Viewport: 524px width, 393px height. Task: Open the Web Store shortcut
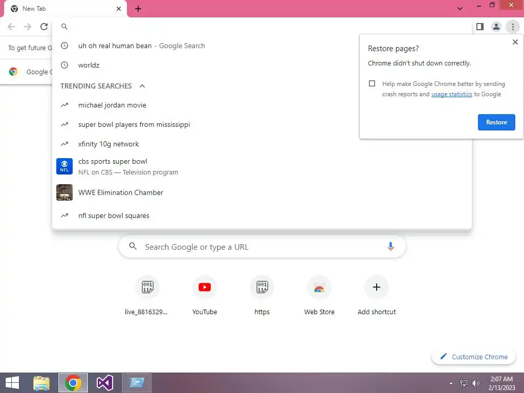pos(319,295)
